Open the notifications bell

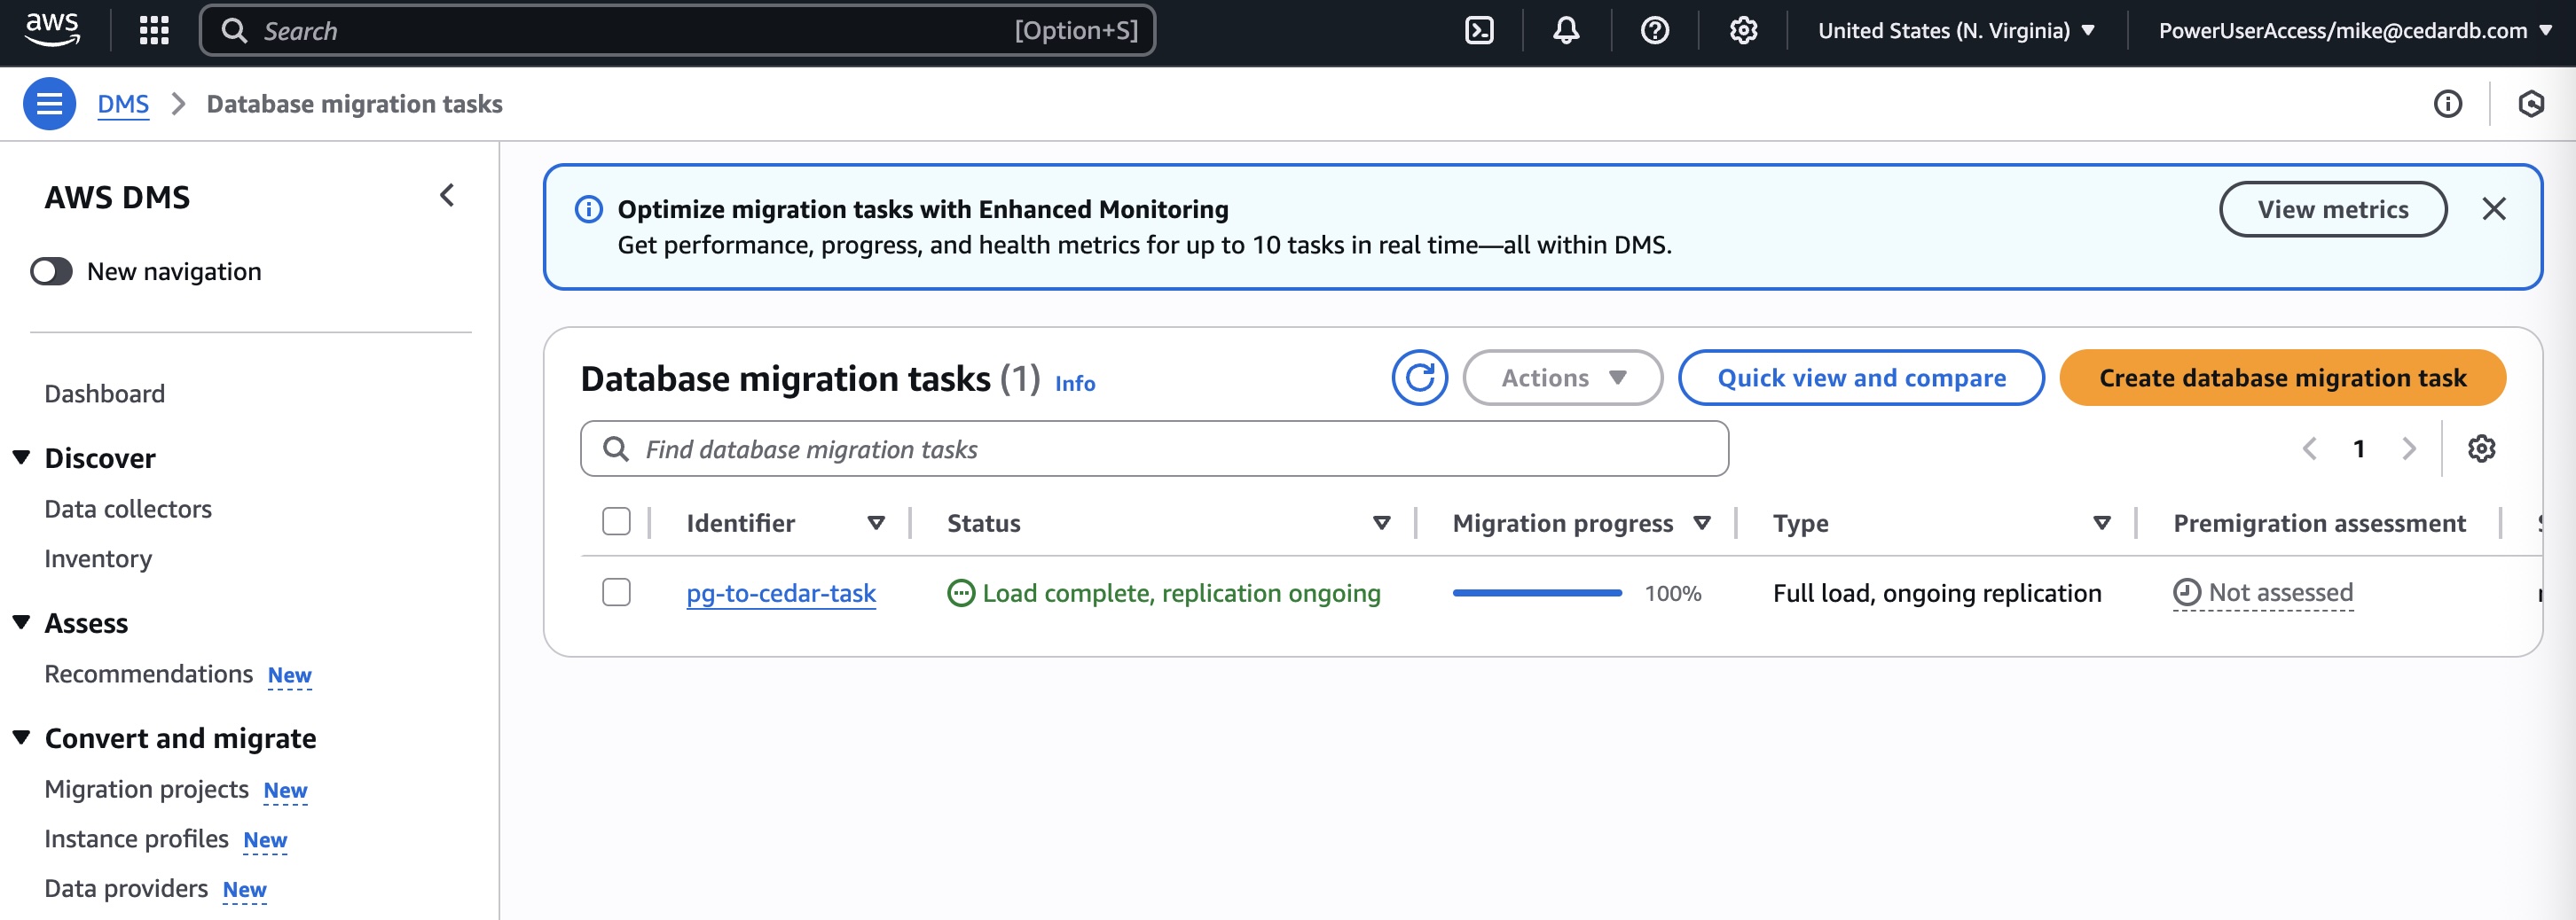(1566, 31)
